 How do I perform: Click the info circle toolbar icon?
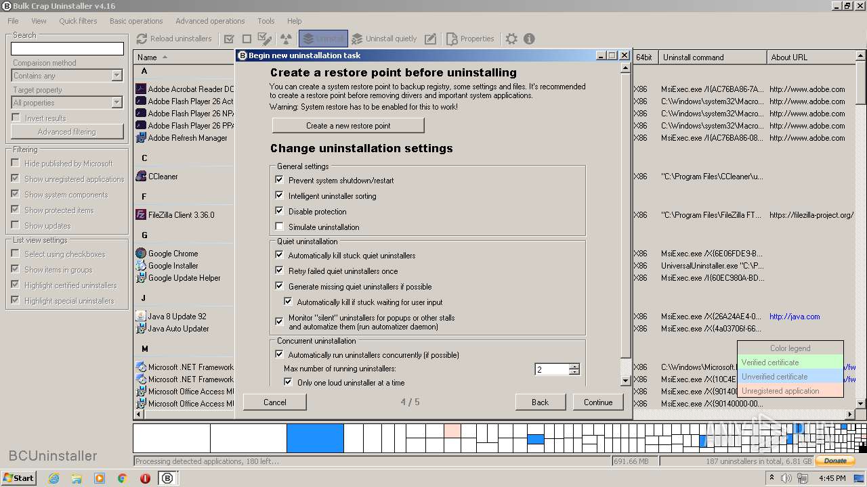pyautogui.click(x=529, y=39)
